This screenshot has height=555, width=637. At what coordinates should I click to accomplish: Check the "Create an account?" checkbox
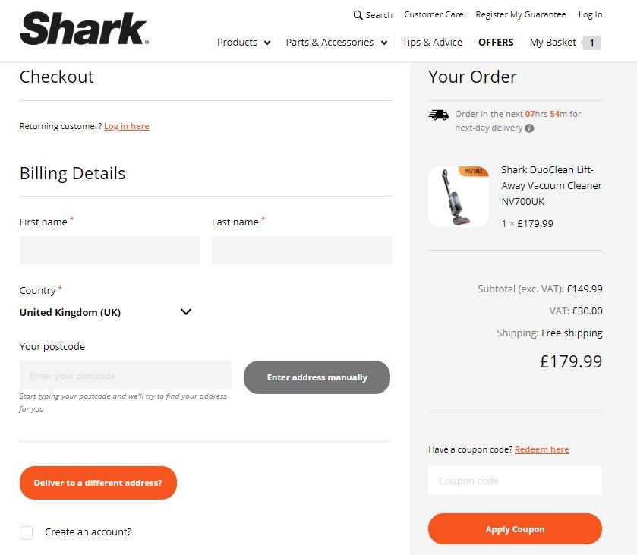tap(27, 532)
